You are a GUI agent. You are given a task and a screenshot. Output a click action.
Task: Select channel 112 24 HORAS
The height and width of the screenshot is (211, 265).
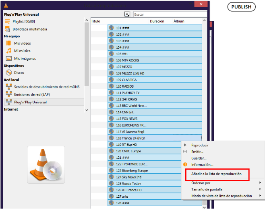(x=155, y=99)
